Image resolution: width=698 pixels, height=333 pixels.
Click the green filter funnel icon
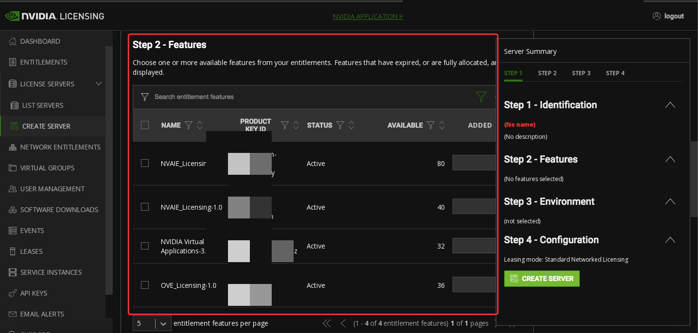[481, 97]
